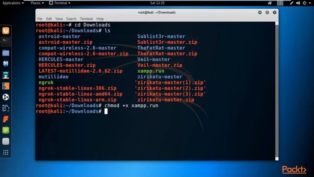Expand the system menu arrow at top right
Image resolution: width=314 pixels, height=177 pixels.
tap(310, 3)
